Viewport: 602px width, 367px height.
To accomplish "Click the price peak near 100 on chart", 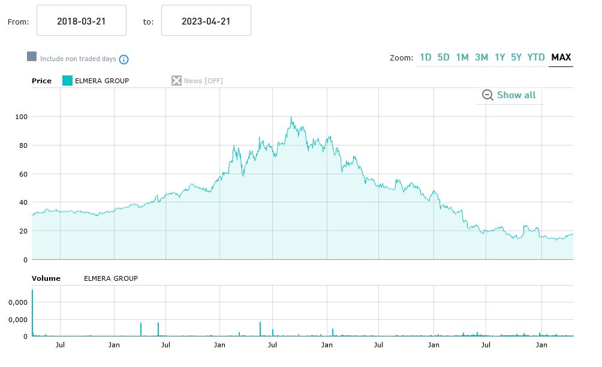I will 291,118.
